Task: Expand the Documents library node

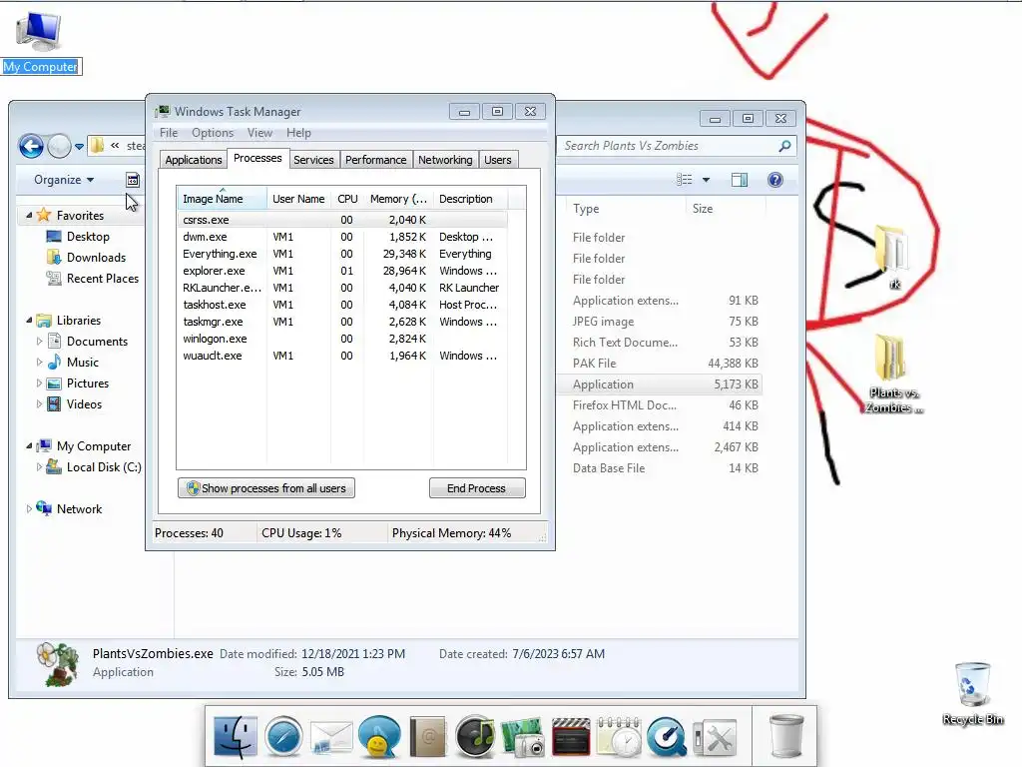Action: pyautogui.click(x=39, y=342)
